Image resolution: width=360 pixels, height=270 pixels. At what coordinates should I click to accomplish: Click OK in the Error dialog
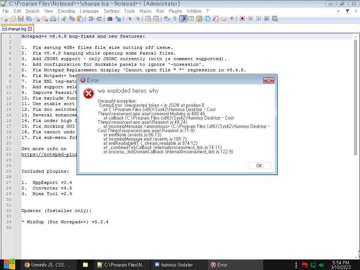click(x=259, y=166)
